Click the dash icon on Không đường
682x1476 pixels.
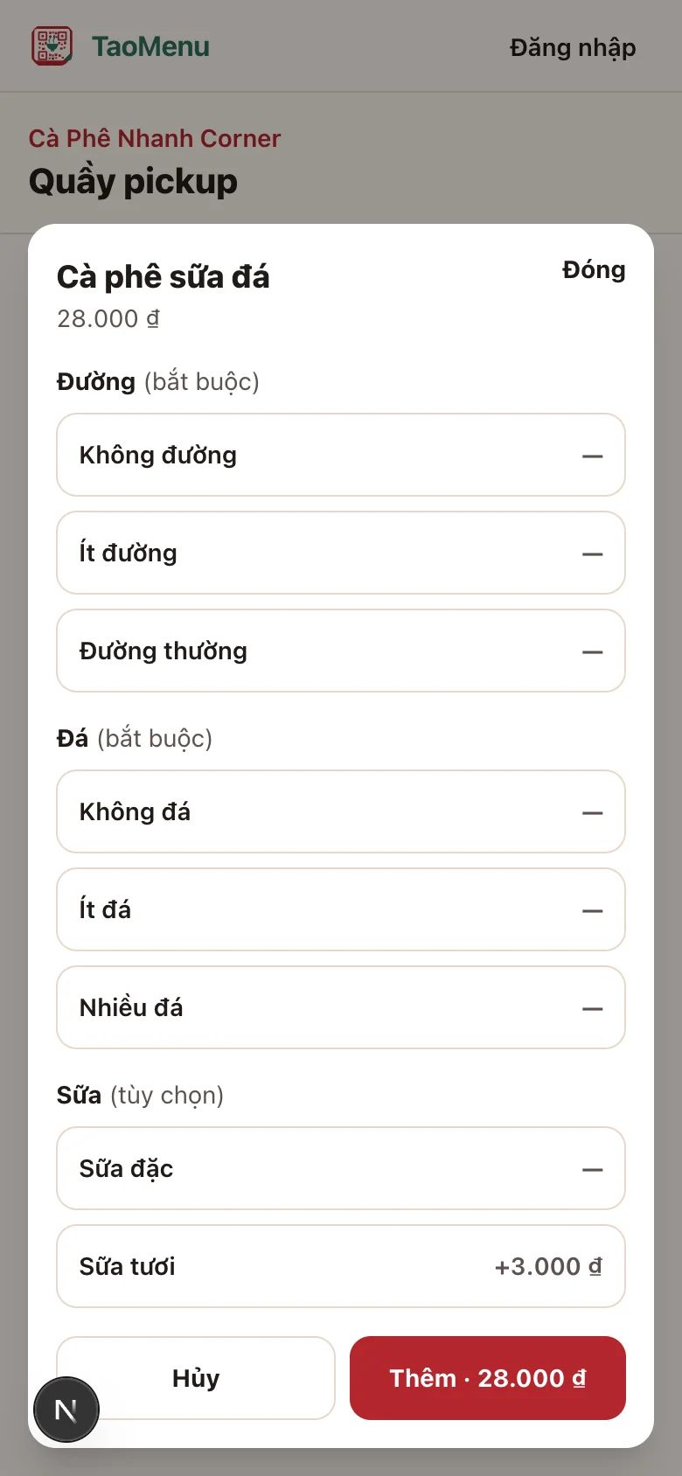(592, 456)
